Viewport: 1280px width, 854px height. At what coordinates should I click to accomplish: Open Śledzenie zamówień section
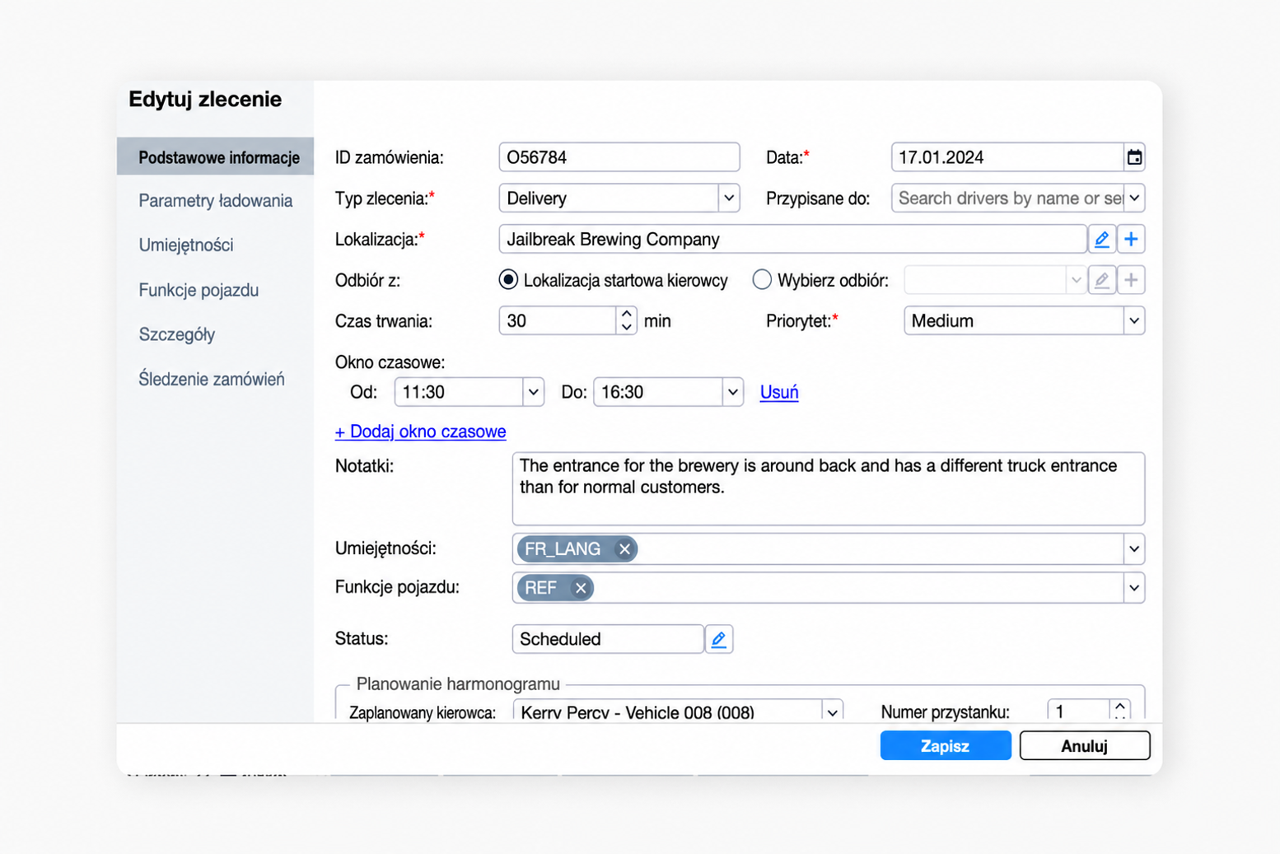point(212,379)
